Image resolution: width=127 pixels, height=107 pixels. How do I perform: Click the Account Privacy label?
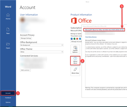27,35
